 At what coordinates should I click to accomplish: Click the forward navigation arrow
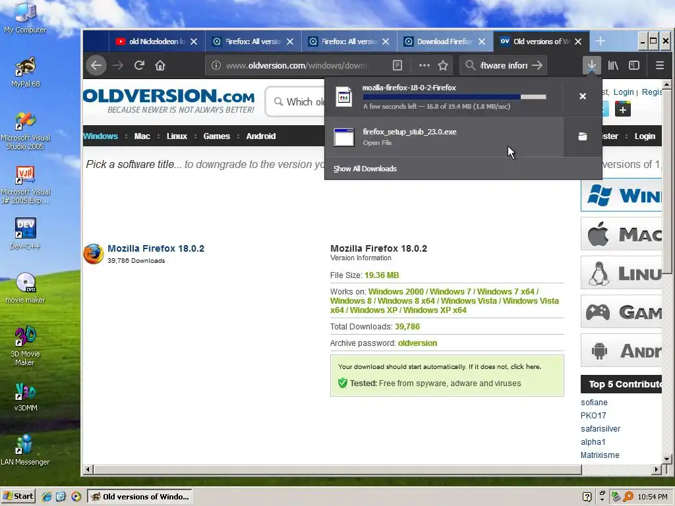coord(118,65)
